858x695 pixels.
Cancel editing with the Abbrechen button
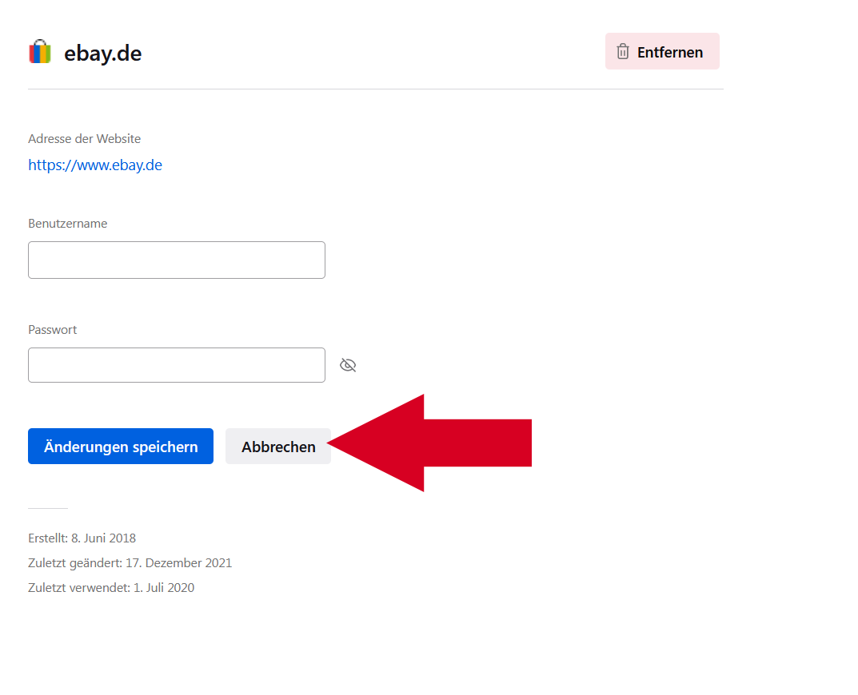278,447
